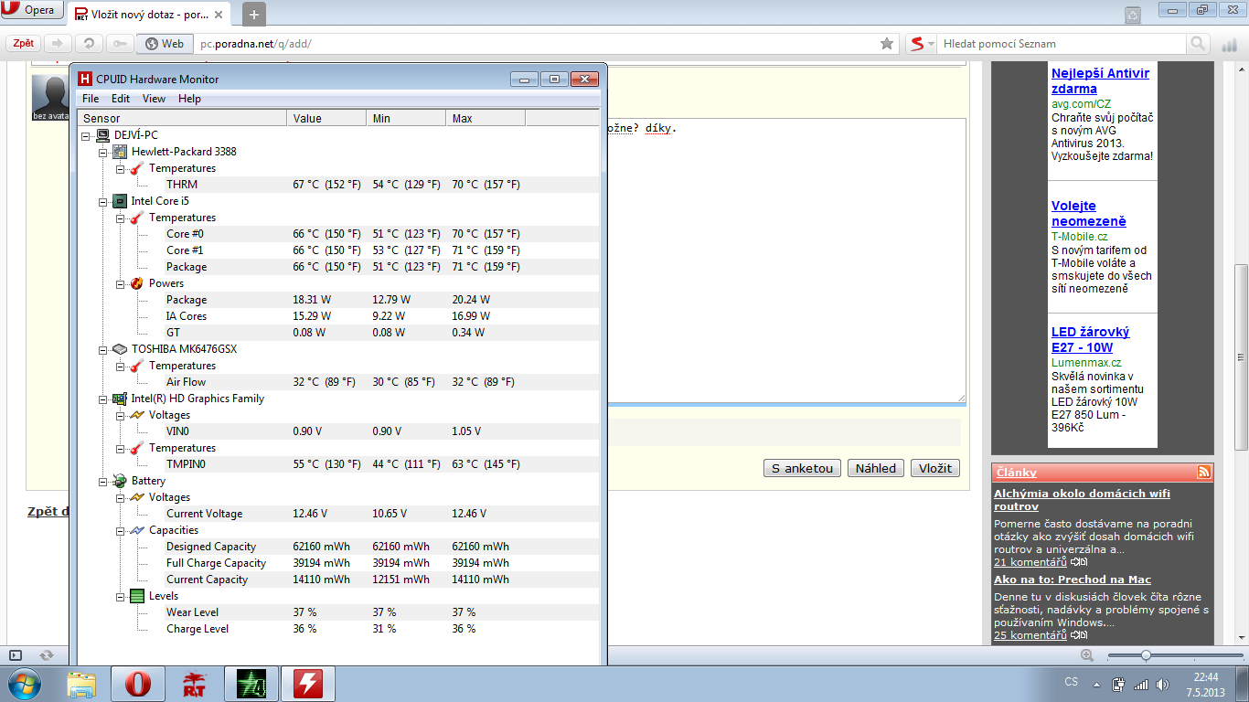This screenshot has height=702, width=1249.
Task: Click the password wand key icon
Action: (119, 44)
